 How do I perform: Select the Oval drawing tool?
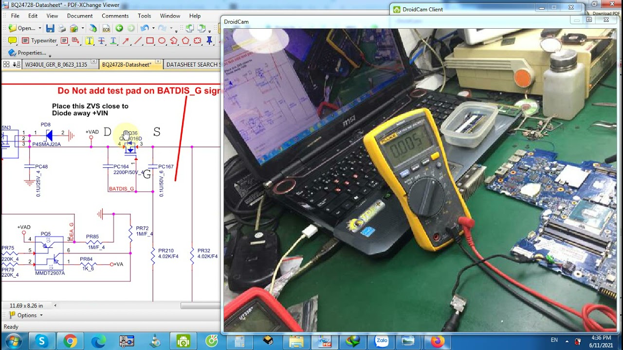(162, 40)
